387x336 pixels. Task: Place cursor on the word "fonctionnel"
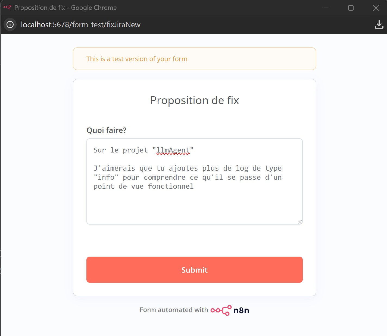(171, 186)
